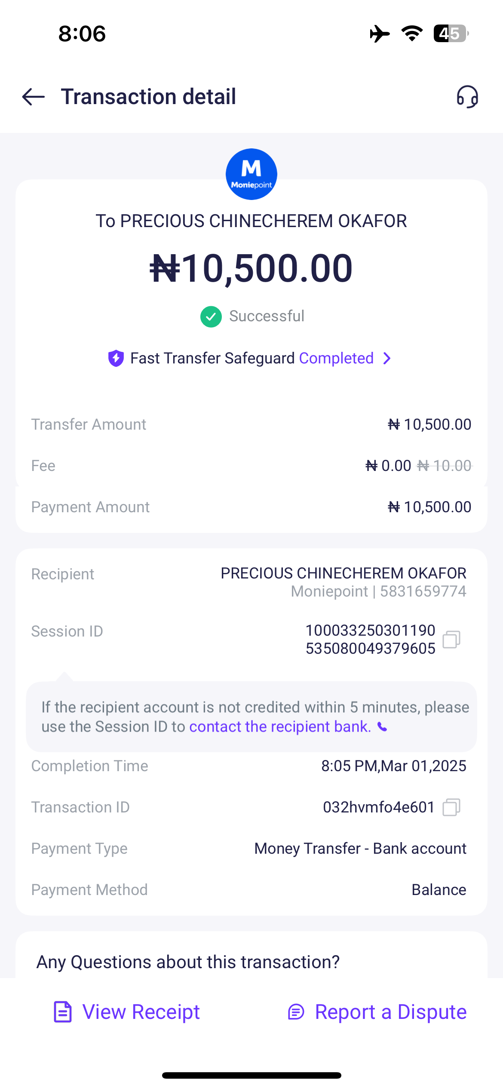Screen dimensions: 503x1089
Task: Tap the phone icon beside recipient bank
Action: [382, 727]
